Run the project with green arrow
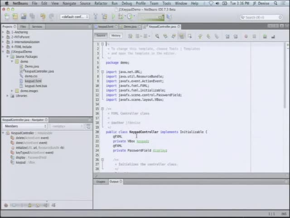The image size is (290, 218). pos(113,17)
